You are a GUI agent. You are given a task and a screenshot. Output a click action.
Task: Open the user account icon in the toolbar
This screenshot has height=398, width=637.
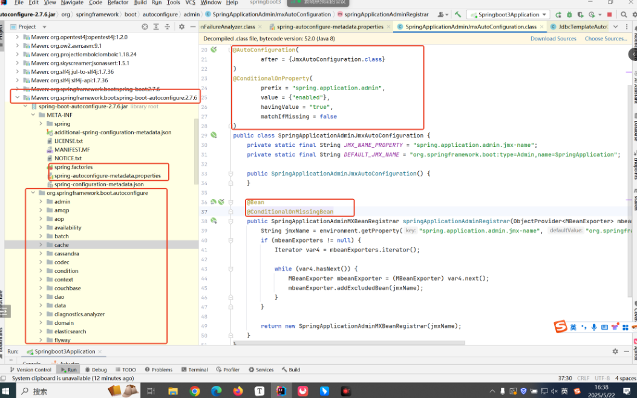click(x=442, y=15)
